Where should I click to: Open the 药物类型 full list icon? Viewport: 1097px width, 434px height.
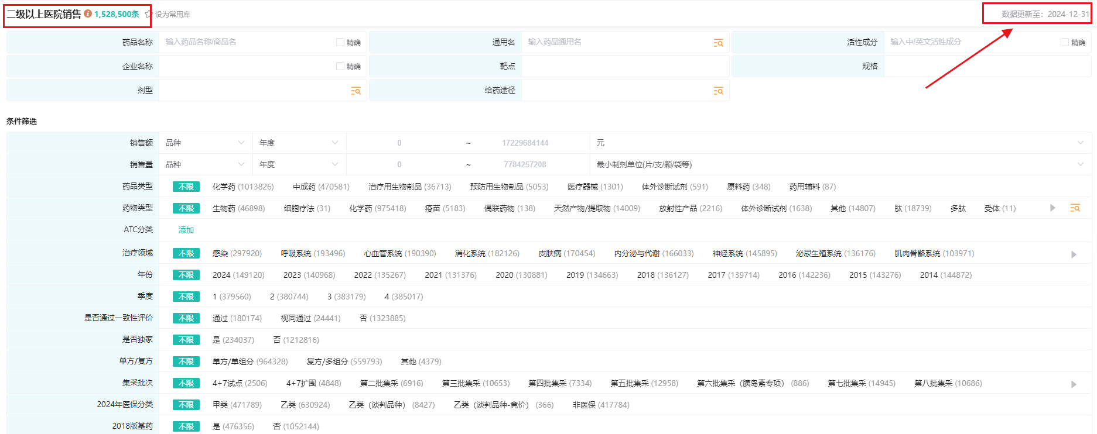(1075, 208)
